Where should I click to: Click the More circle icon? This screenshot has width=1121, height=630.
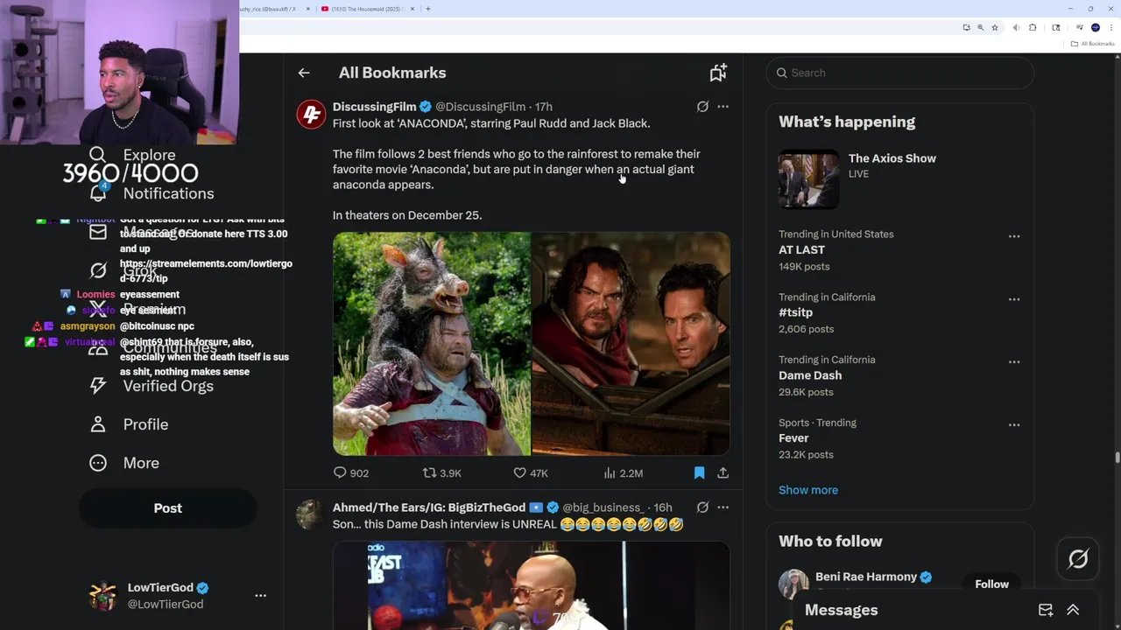98,463
